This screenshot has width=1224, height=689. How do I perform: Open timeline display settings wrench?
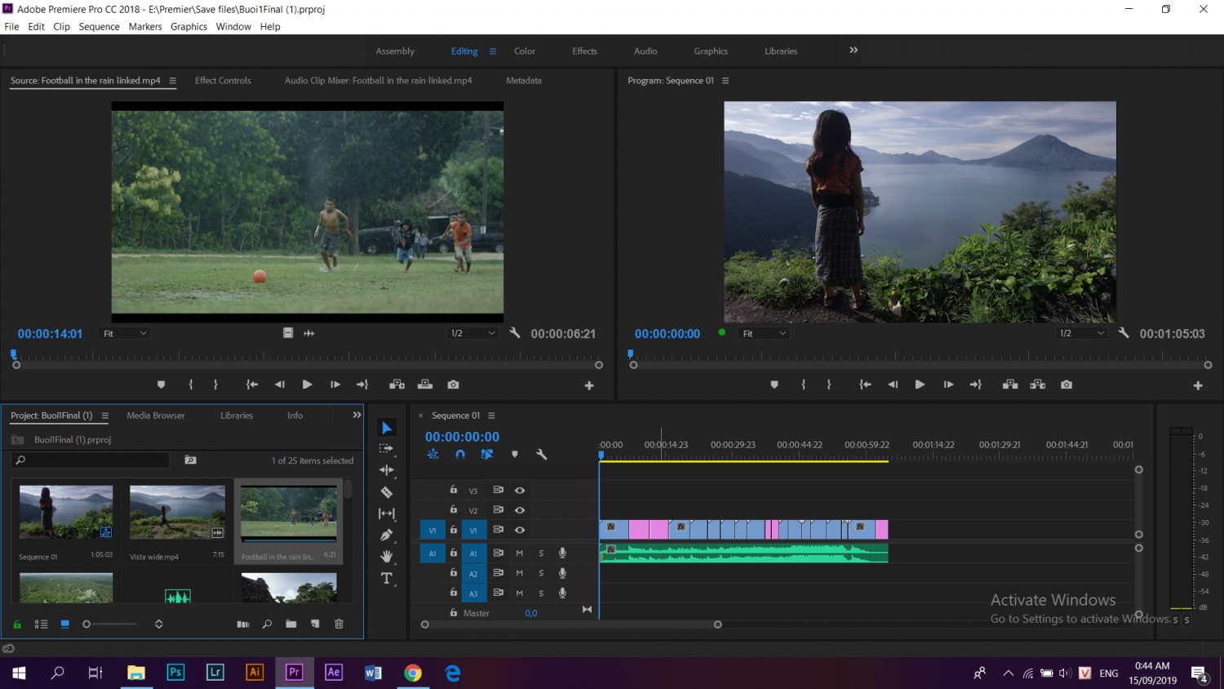click(x=541, y=455)
